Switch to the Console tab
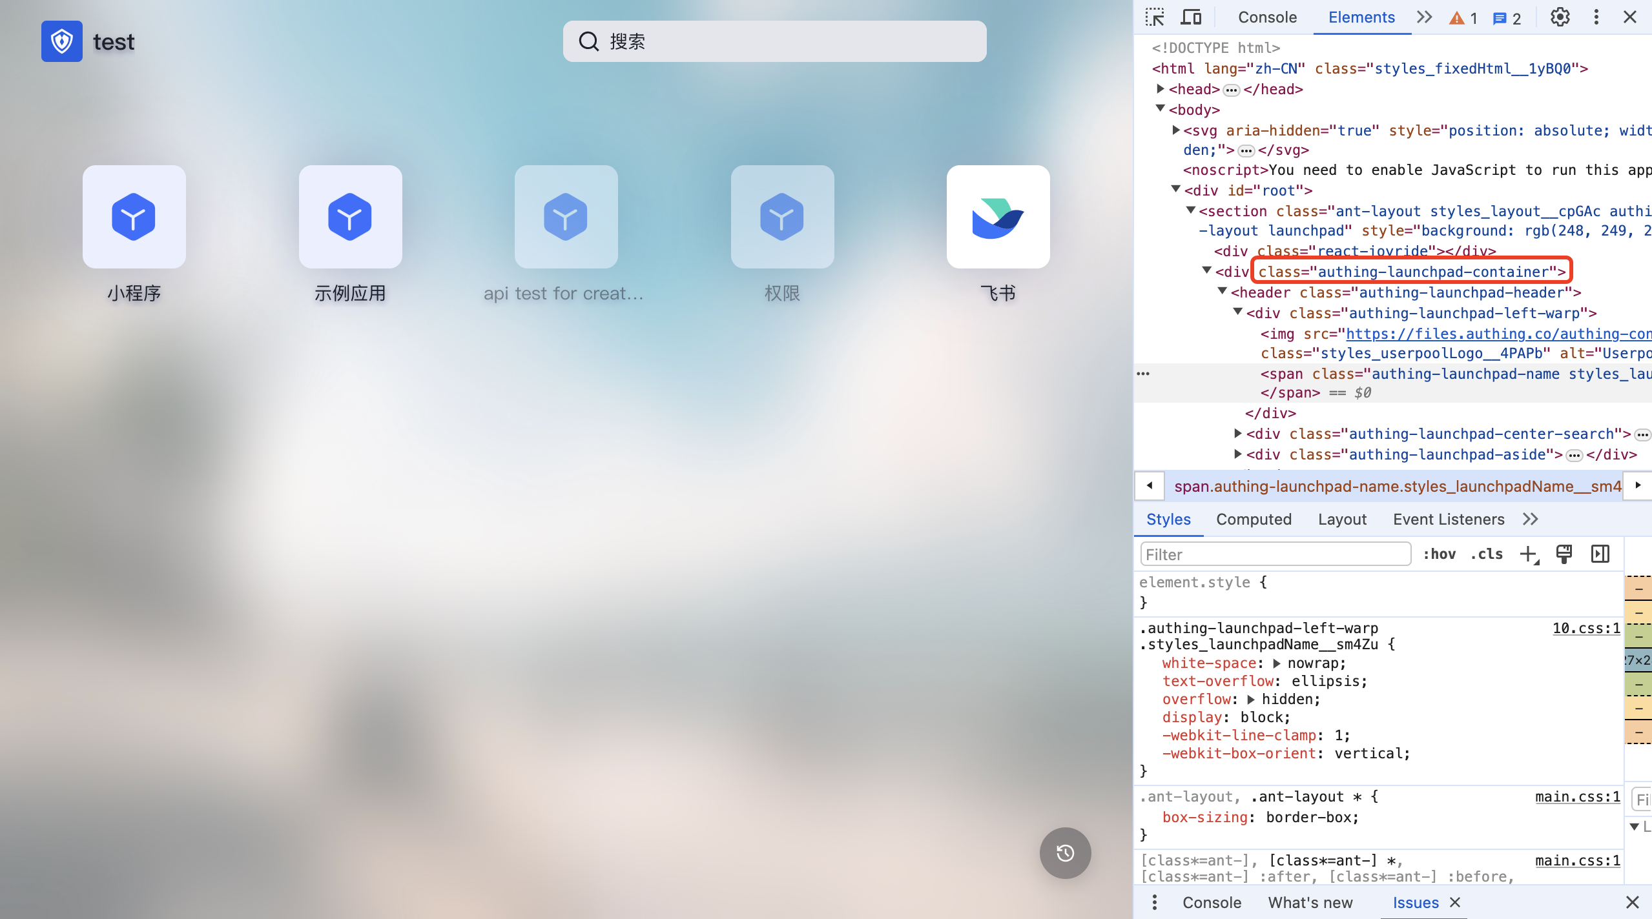The image size is (1652, 919). (x=1267, y=17)
